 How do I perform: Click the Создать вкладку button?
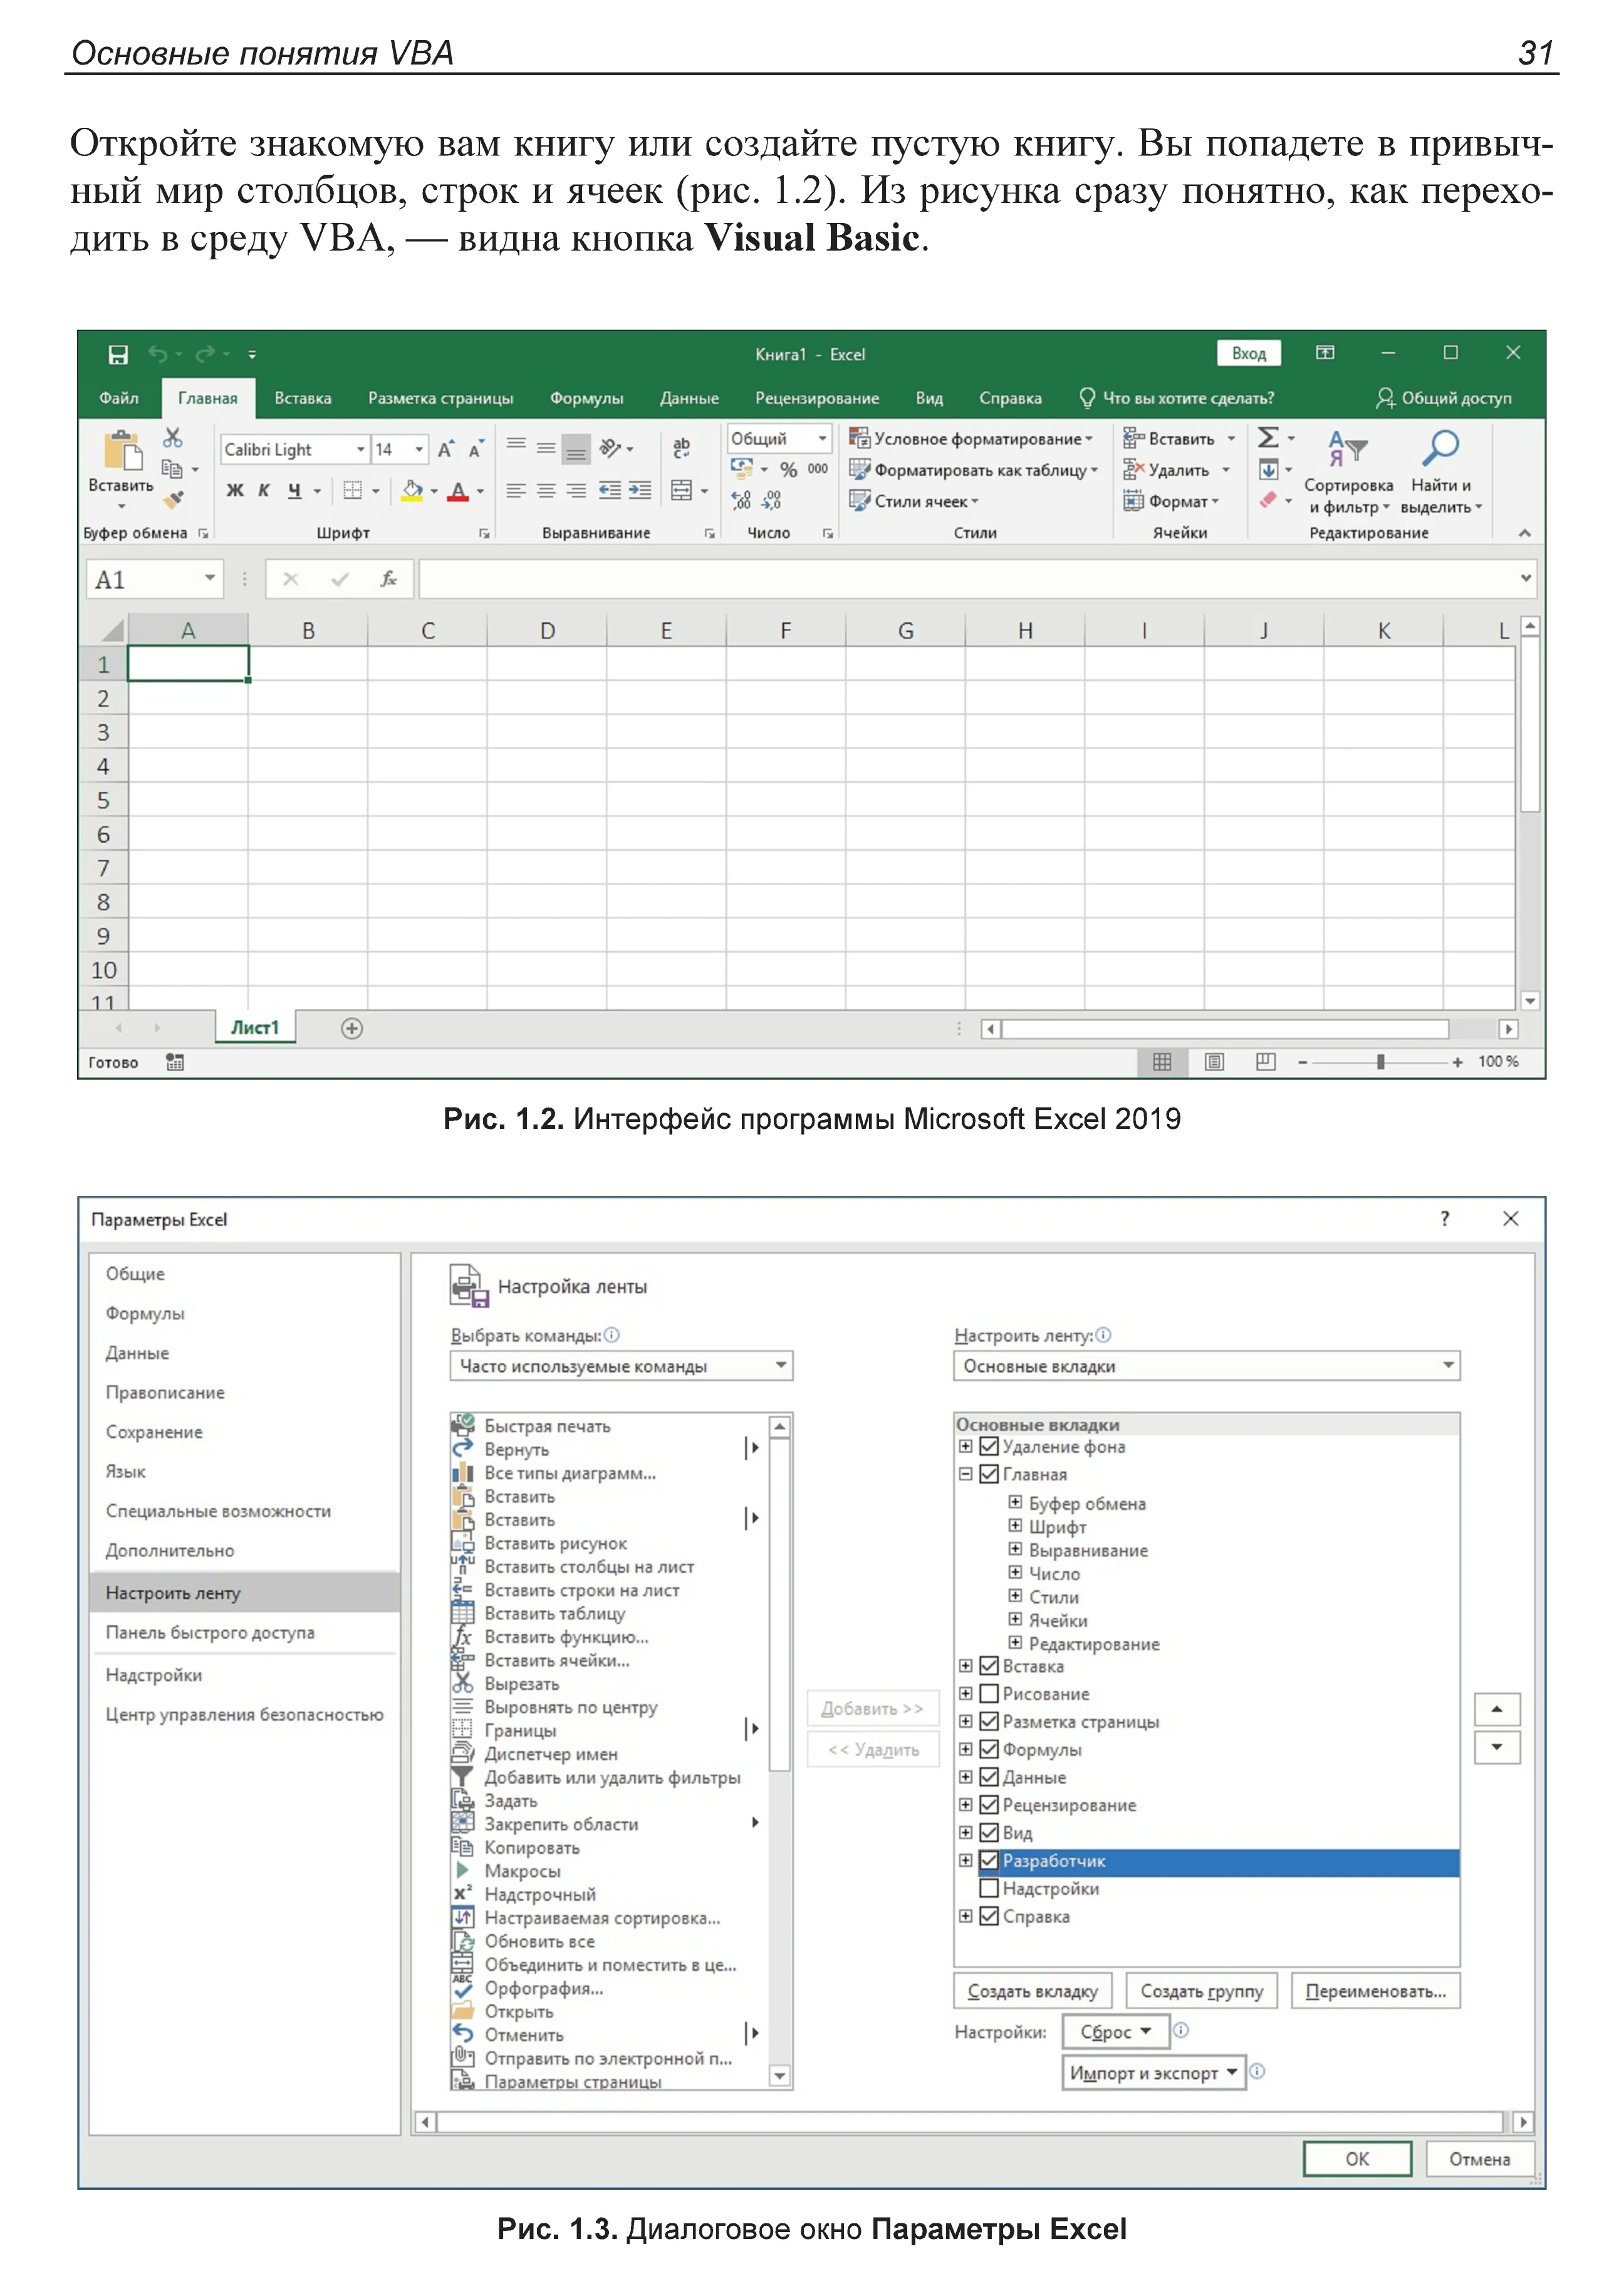click(1032, 1991)
